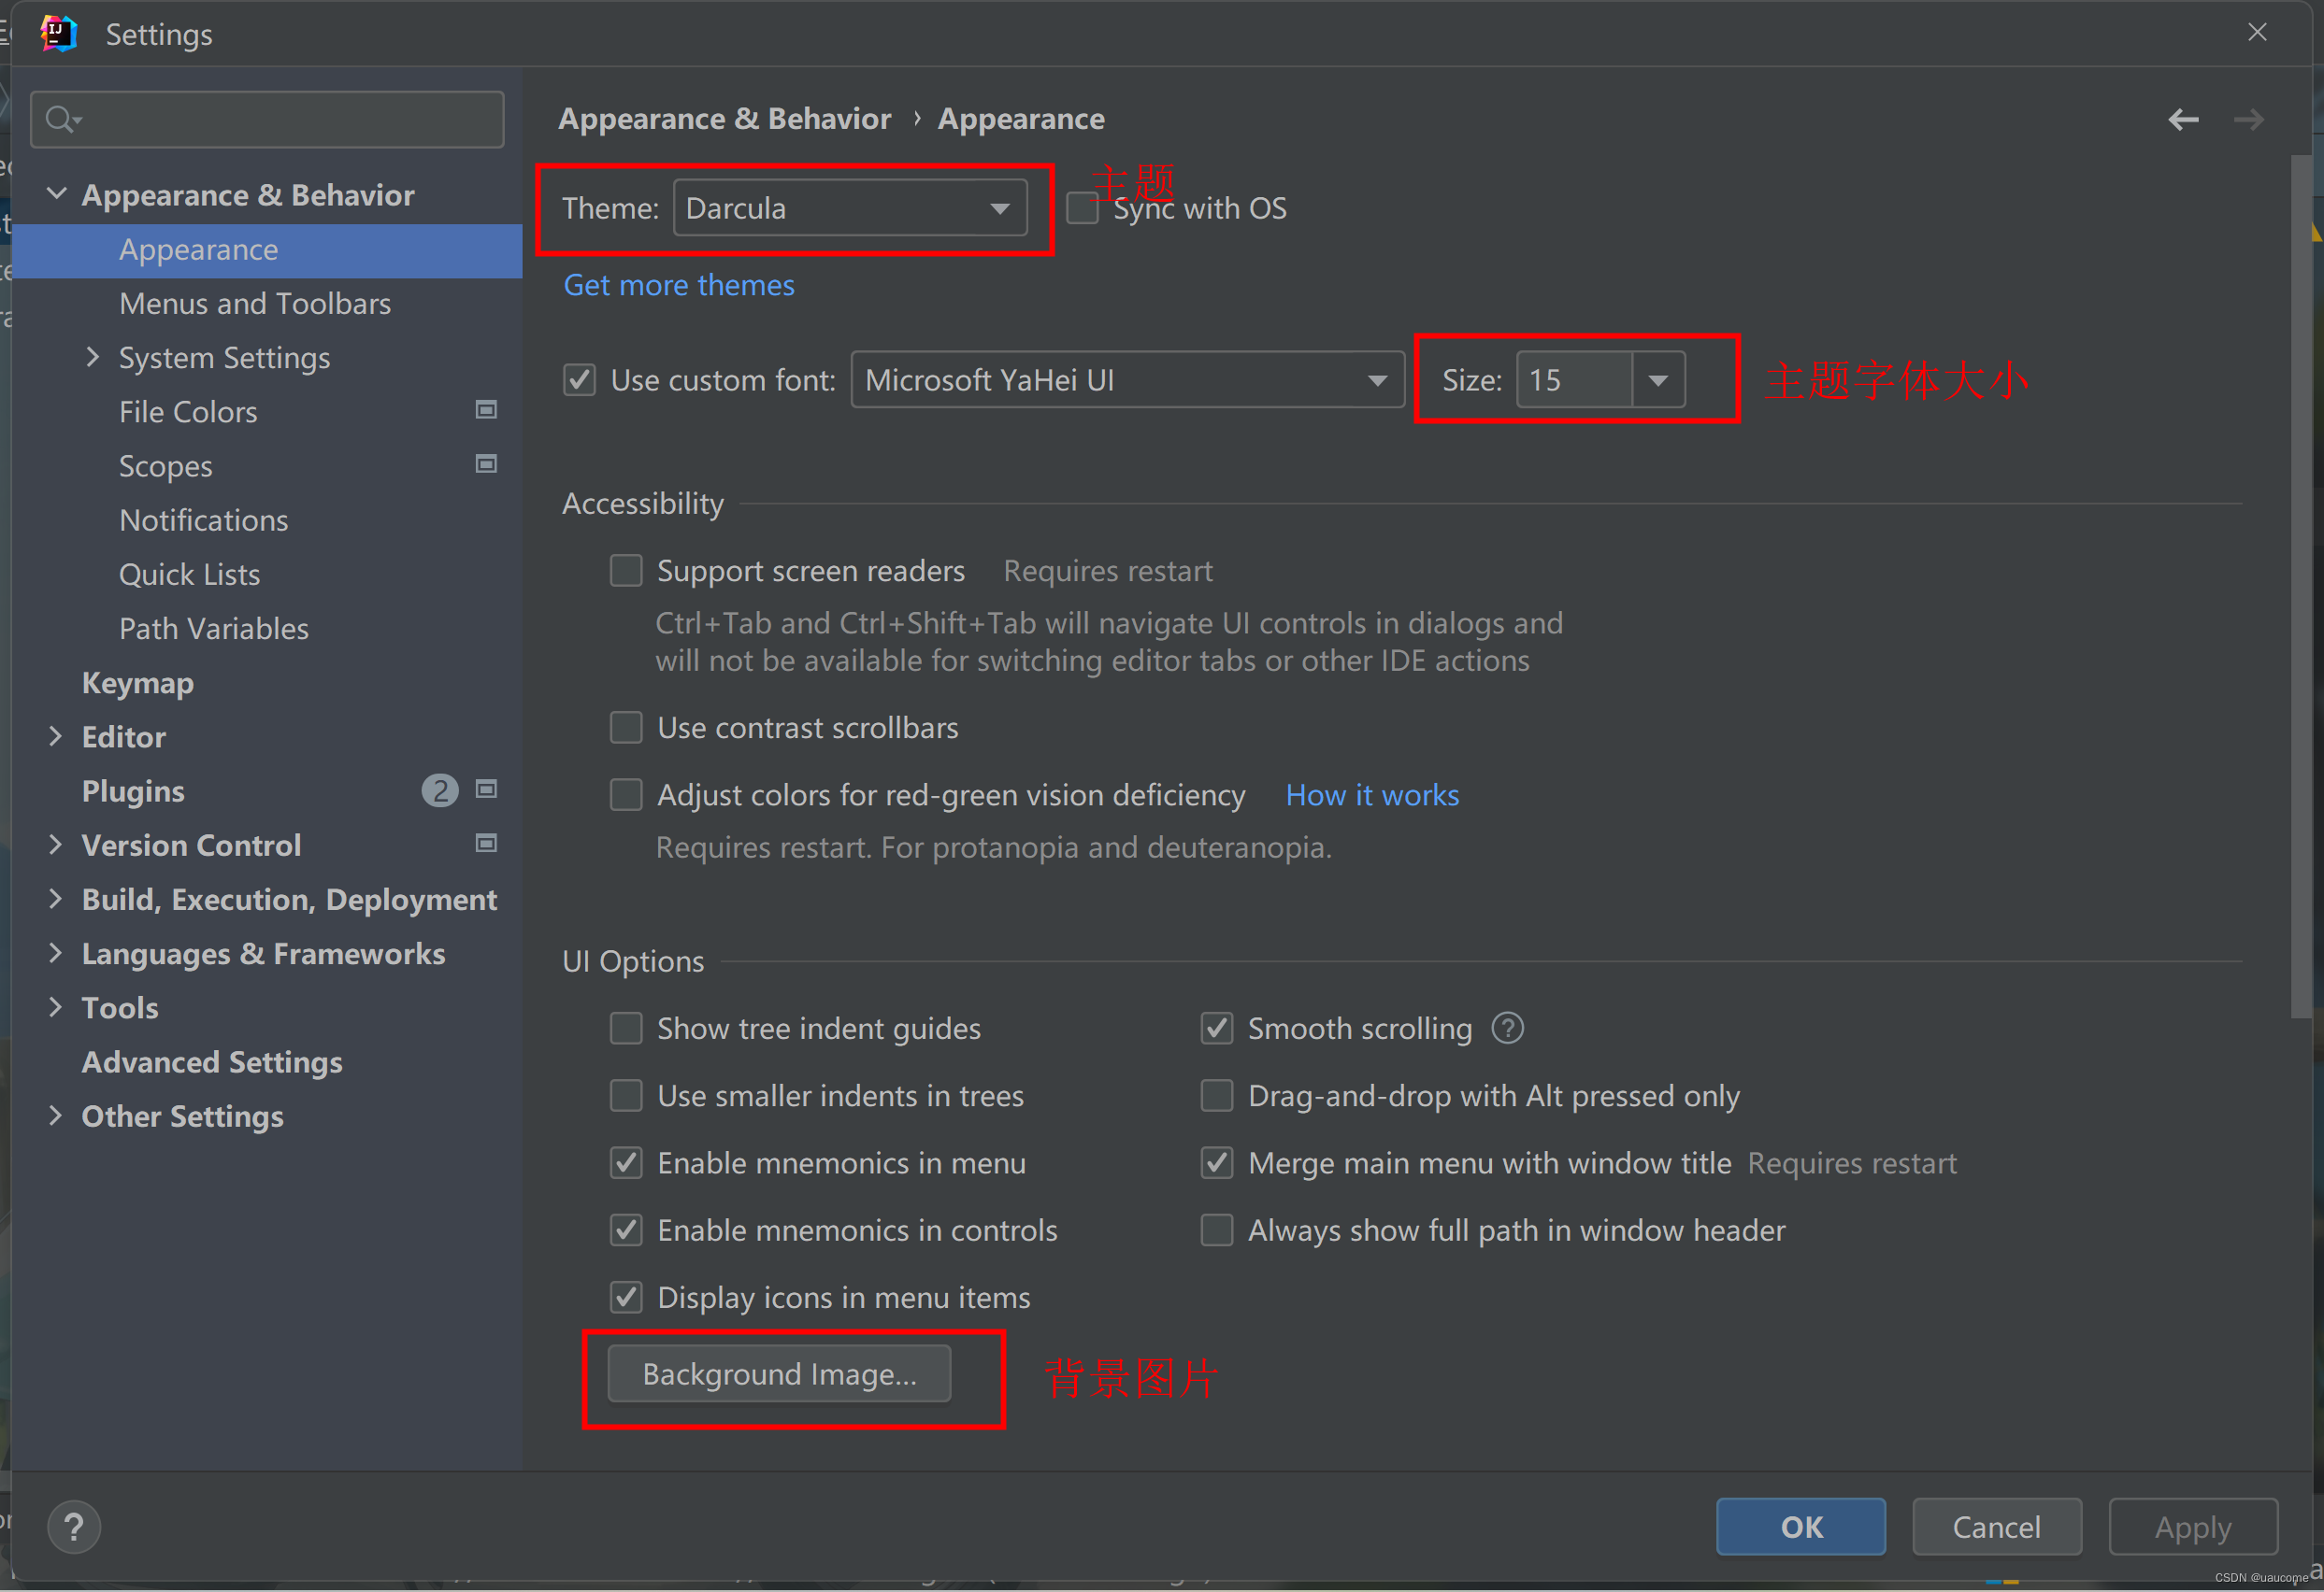Viewport: 2324px width, 1592px height.
Task: Toggle Show tree indent guides checkbox
Action: (x=630, y=1027)
